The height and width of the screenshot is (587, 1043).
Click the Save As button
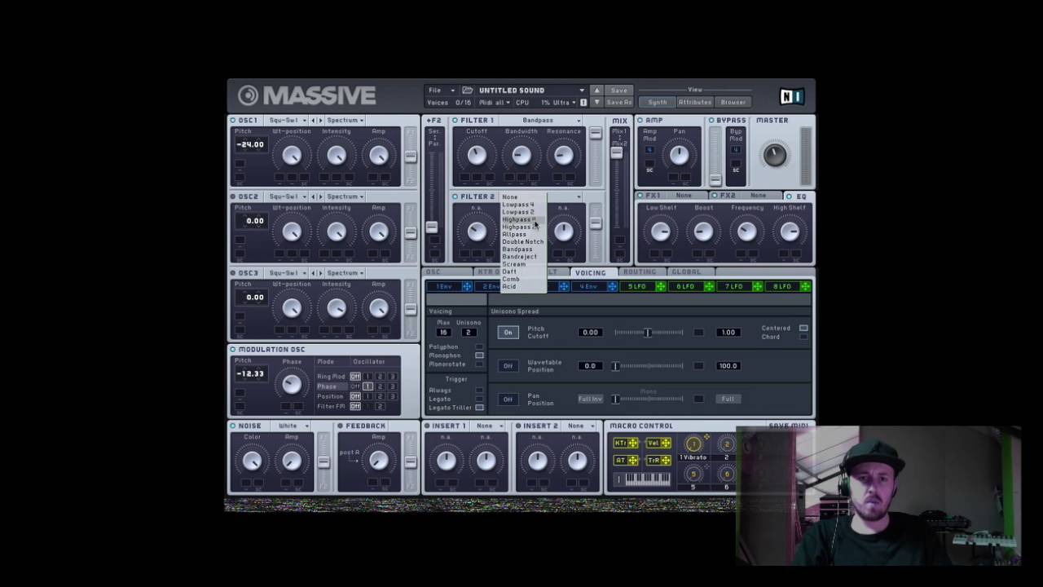tap(619, 103)
